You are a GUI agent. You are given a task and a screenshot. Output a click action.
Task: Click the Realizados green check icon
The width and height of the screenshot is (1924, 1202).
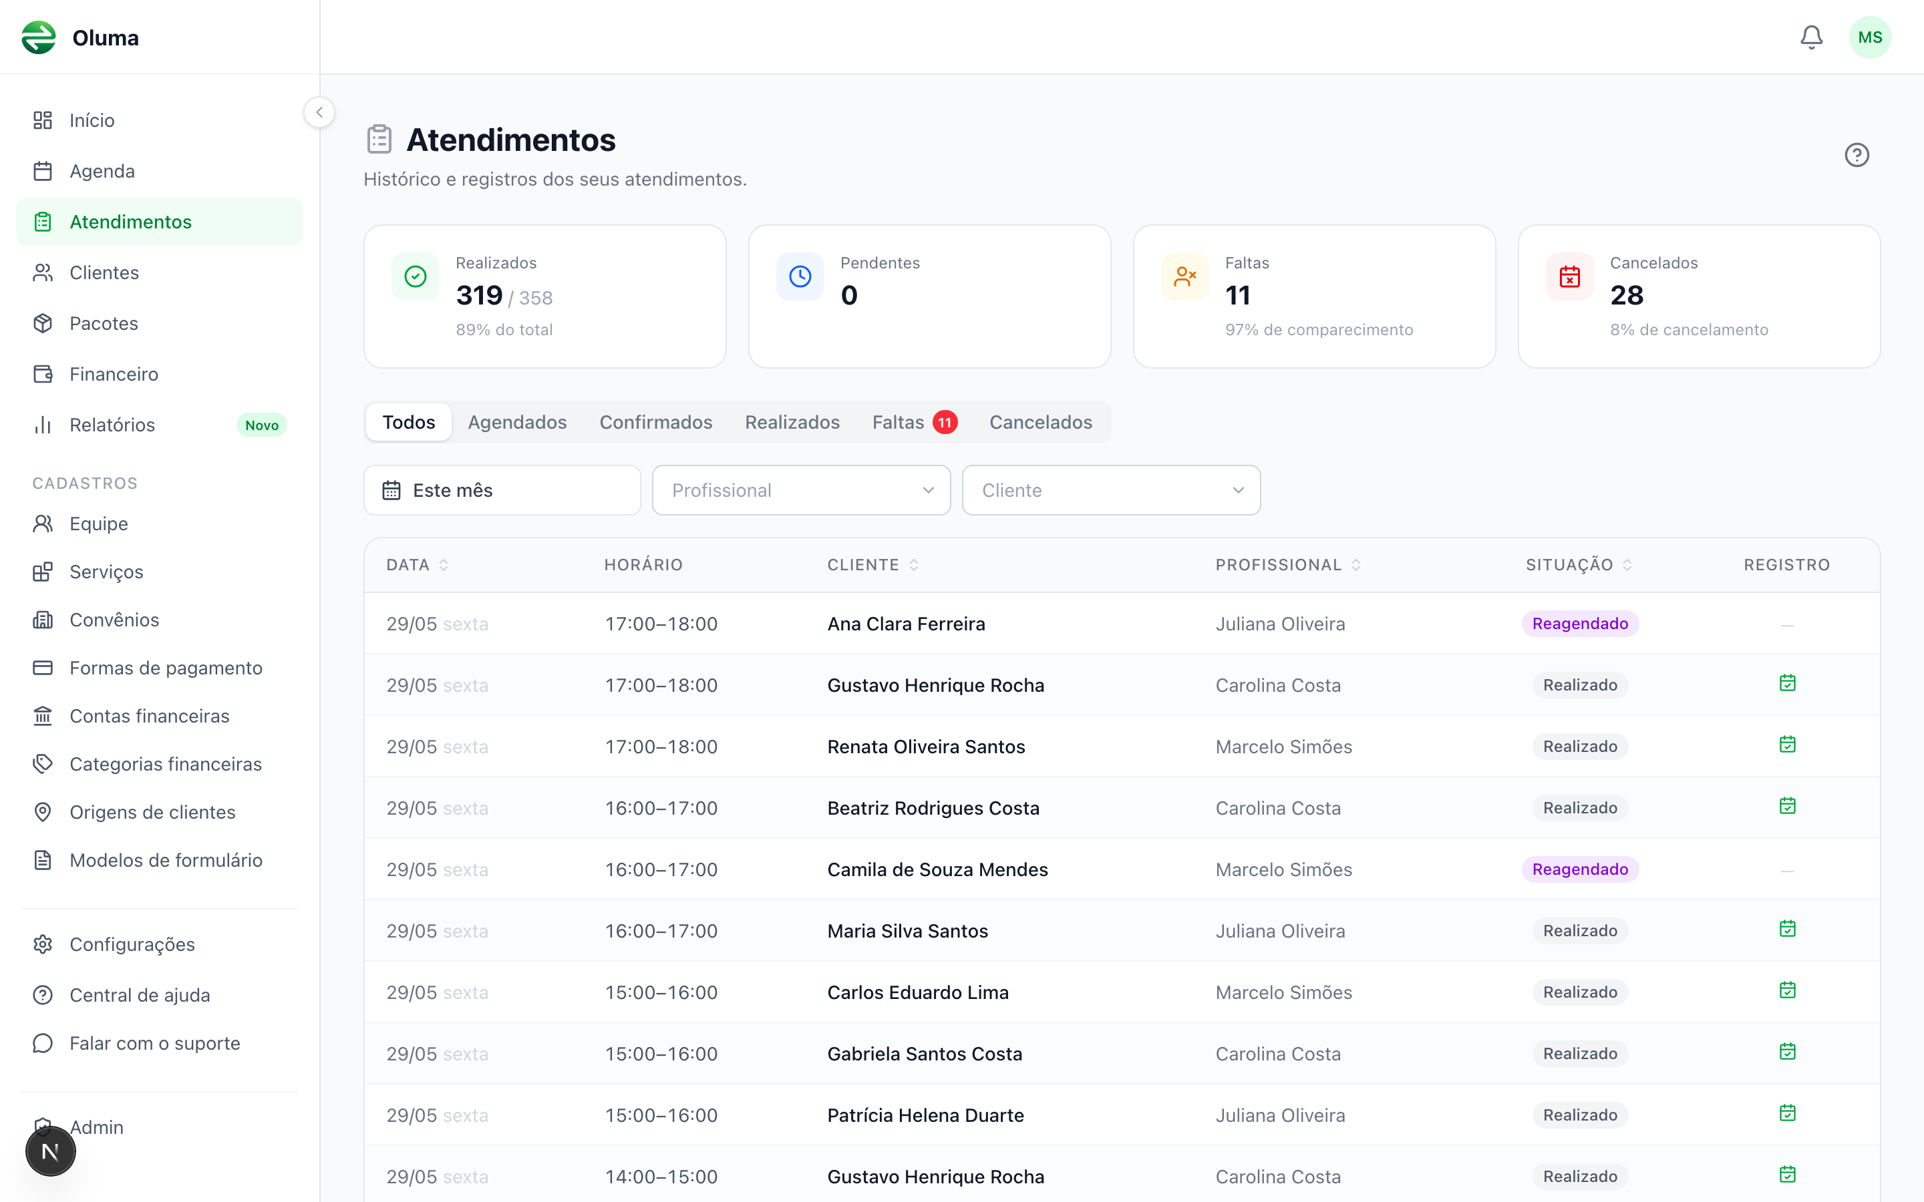point(415,276)
